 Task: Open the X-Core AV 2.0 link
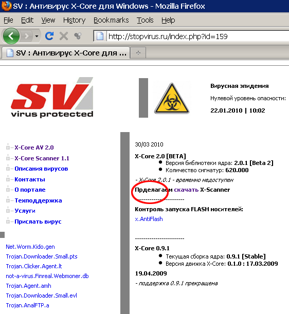(x=34, y=147)
